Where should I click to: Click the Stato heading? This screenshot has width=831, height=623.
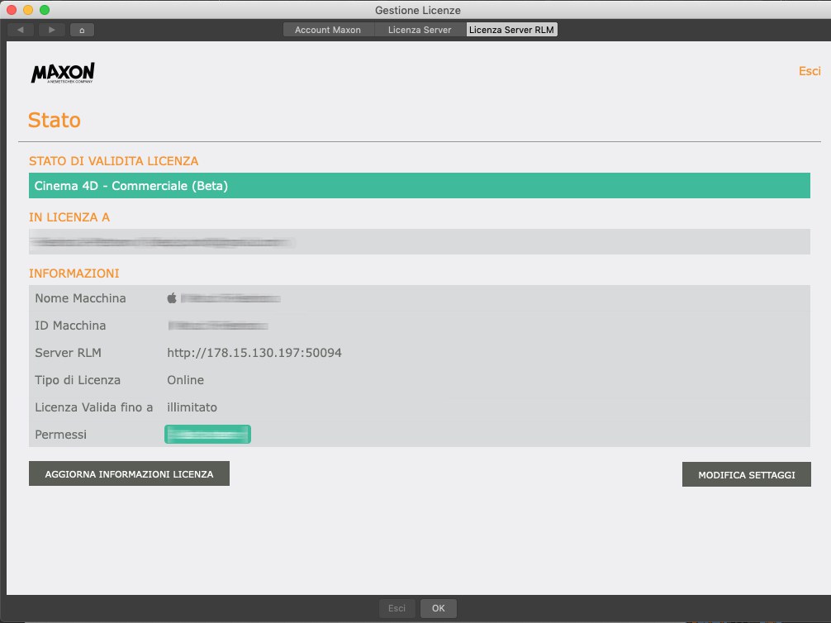tap(54, 121)
